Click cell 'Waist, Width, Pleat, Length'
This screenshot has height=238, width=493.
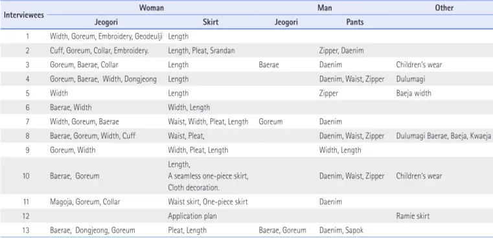(x=208, y=122)
